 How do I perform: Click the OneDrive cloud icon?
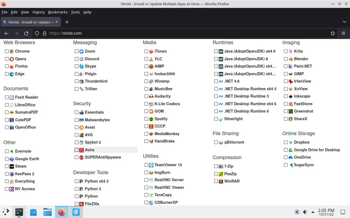[291, 157]
